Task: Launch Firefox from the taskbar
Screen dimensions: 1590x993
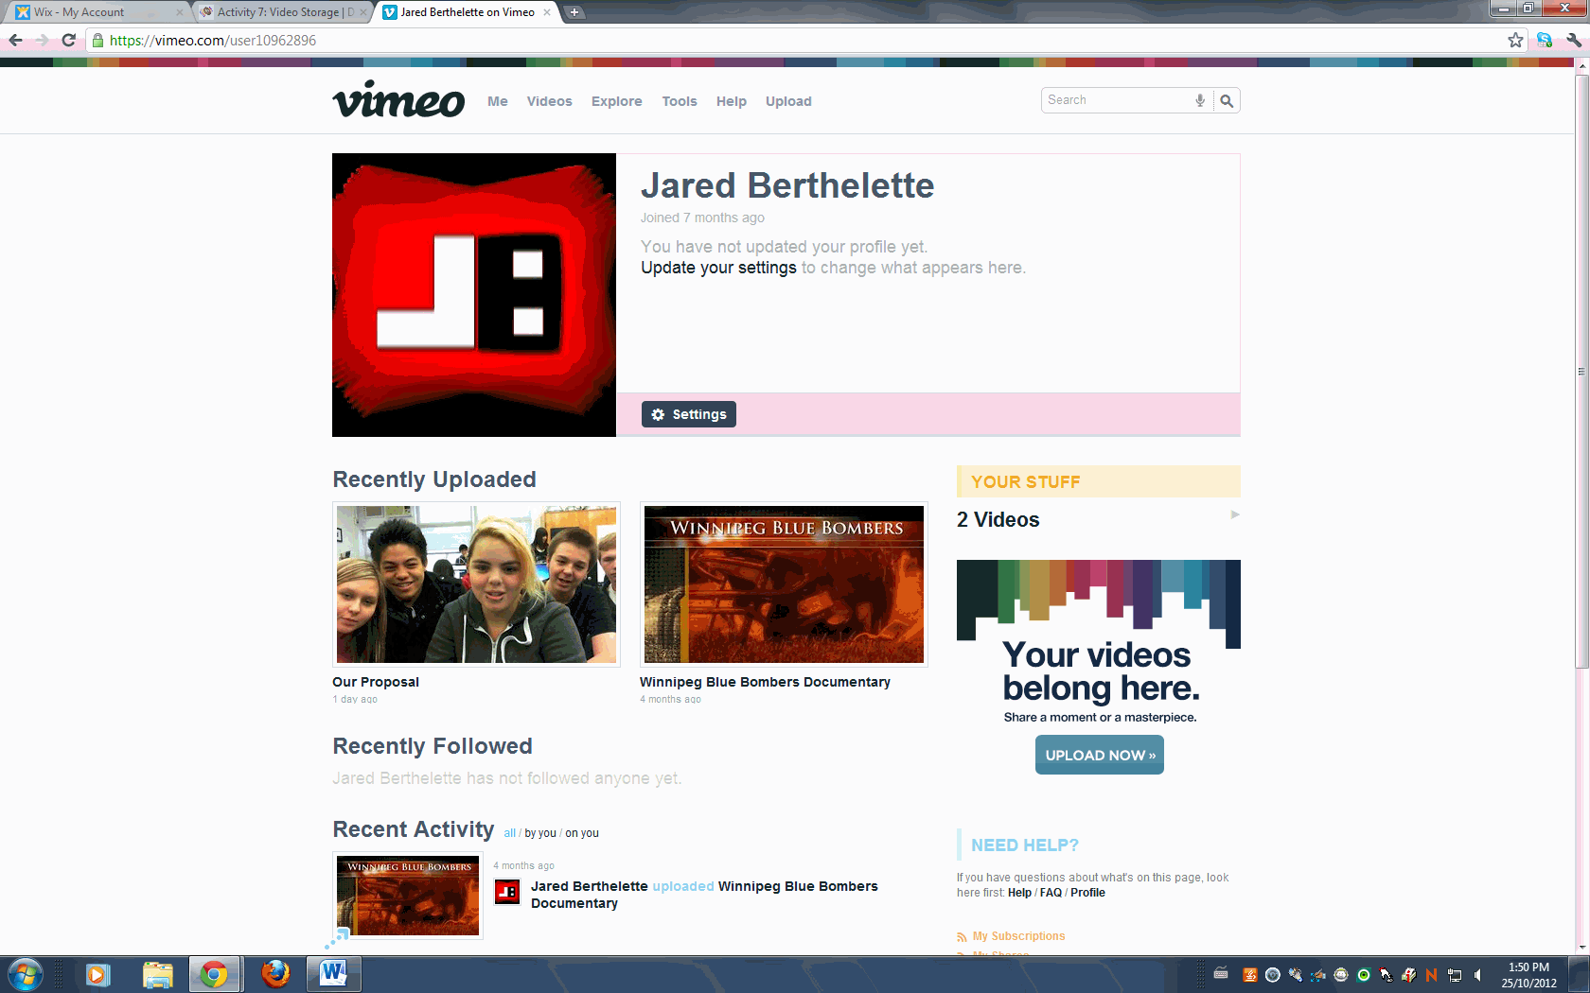Action: point(275,974)
